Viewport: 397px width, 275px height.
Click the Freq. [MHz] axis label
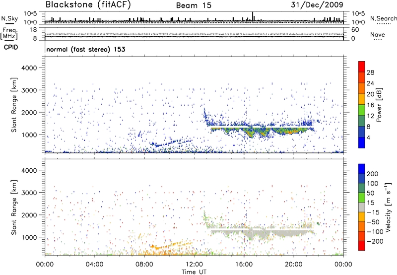(9, 34)
